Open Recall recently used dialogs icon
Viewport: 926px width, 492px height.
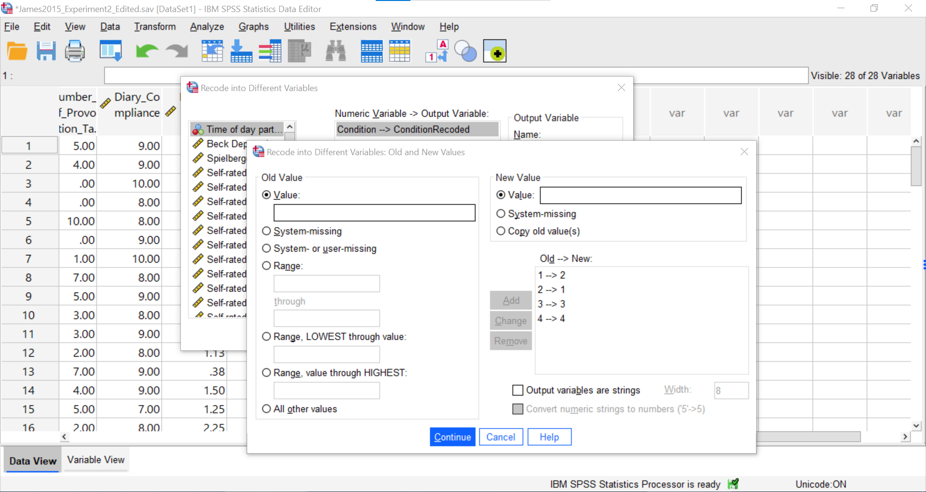tap(110, 51)
